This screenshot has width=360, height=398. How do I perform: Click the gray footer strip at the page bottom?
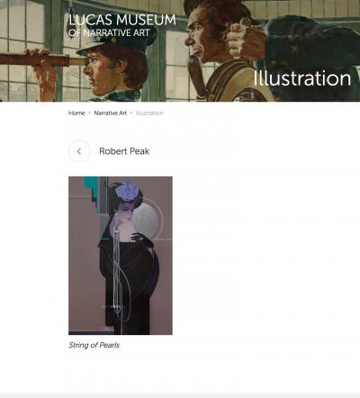[180, 395]
